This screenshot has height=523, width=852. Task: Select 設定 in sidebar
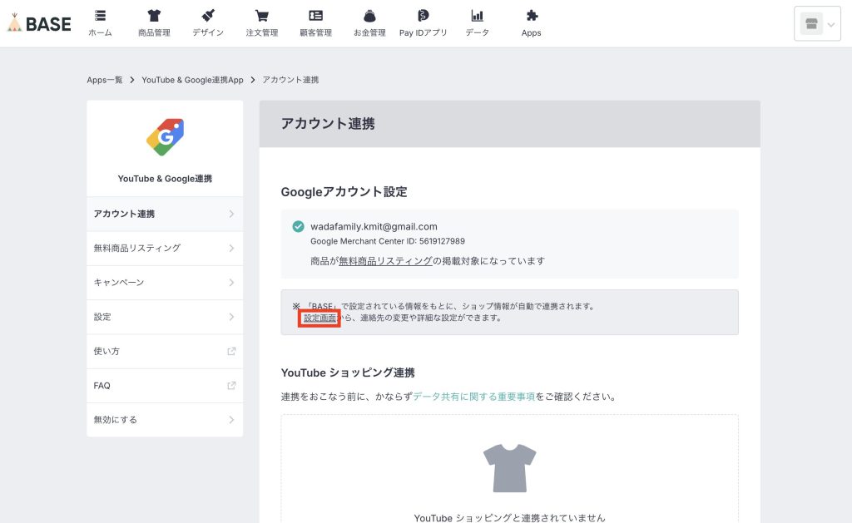point(165,317)
